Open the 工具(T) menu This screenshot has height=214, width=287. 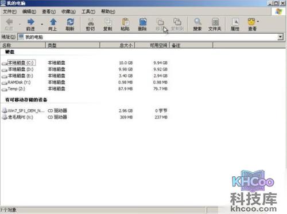[88, 11]
